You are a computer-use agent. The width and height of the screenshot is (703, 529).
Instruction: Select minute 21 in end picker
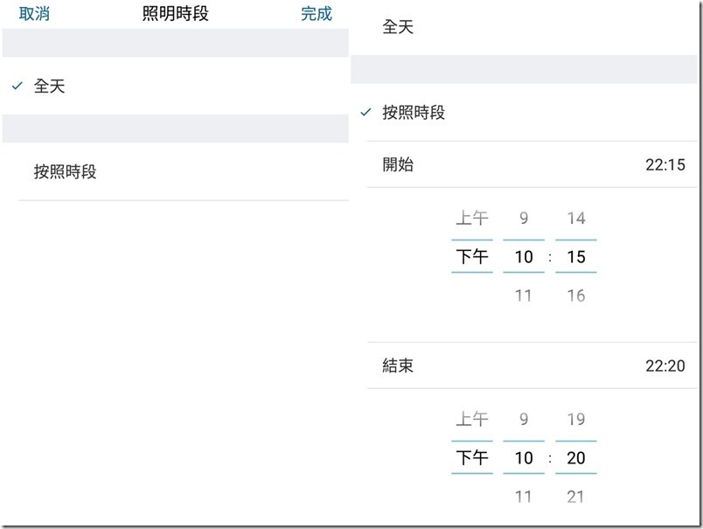(575, 497)
